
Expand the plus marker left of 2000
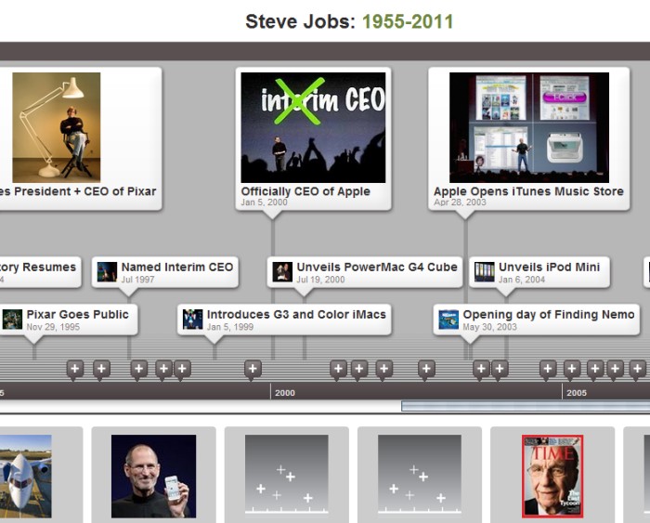click(253, 370)
